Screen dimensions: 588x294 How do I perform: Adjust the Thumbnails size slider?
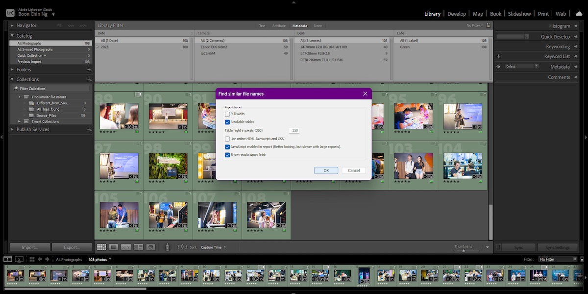tap(464, 250)
